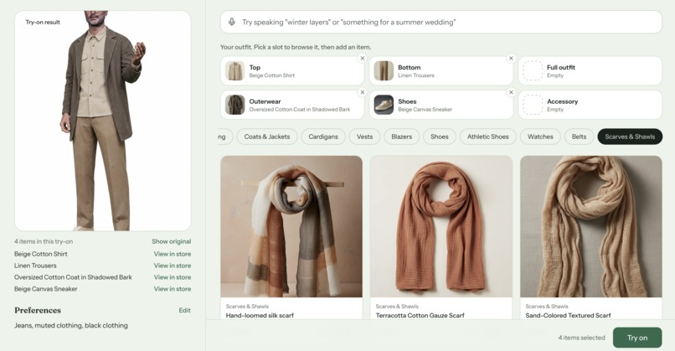675x351 pixels.
Task: Click the Oversized Cotton Coat thumbnail icon
Action: (235, 105)
